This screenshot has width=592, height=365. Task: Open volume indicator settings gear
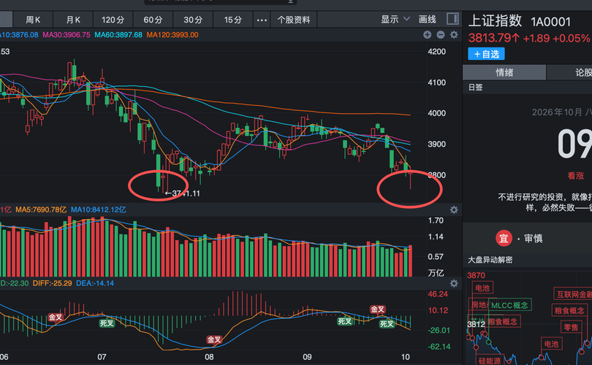(x=454, y=210)
